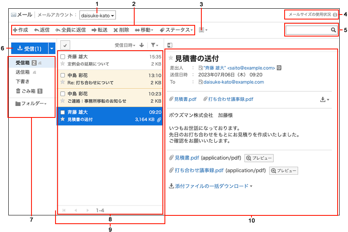Open the mail account daisuke-kato dropdown
348x232 pixels.
[x=97, y=16]
